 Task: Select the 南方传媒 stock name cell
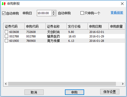click(53, 41)
